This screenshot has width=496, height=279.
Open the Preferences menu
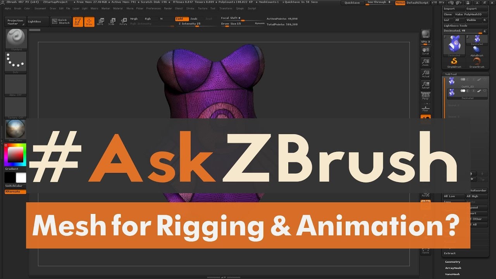pos(153,8)
